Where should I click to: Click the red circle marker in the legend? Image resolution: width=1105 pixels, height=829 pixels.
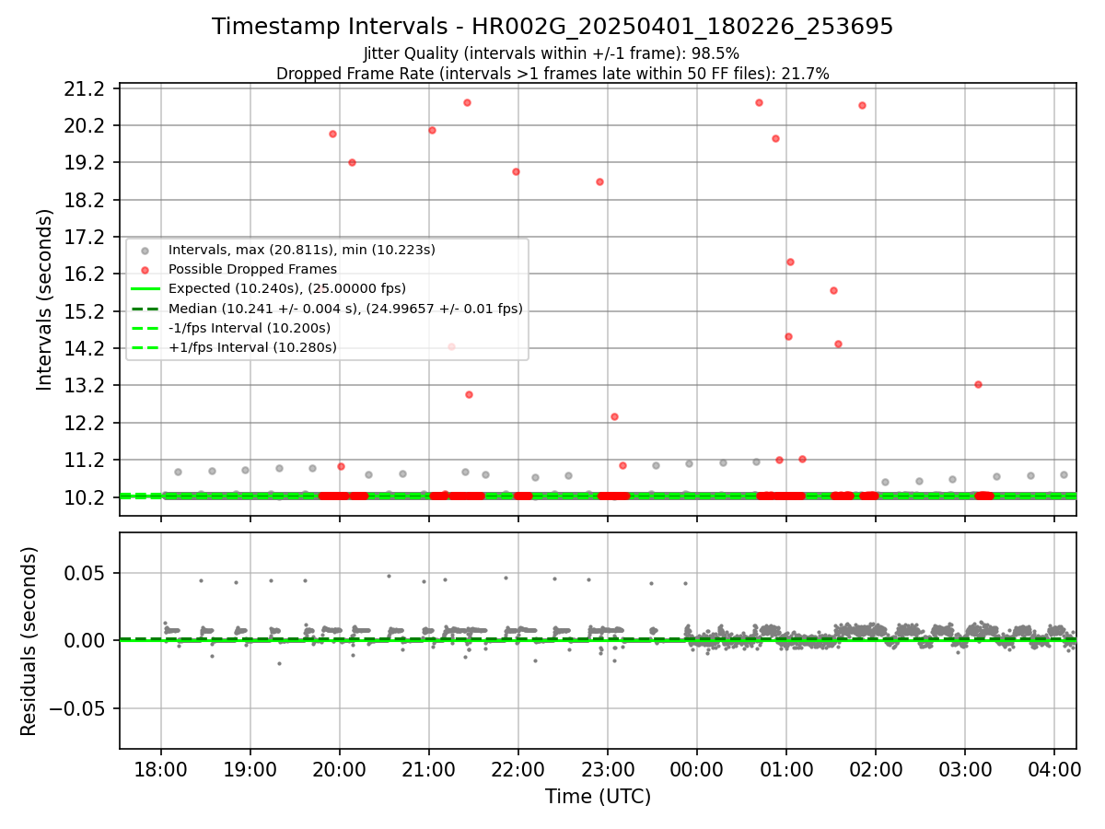[x=144, y=269]
